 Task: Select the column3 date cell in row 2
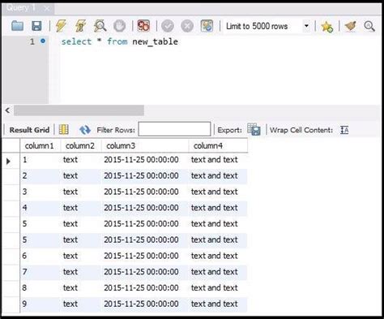click(145, 175)
